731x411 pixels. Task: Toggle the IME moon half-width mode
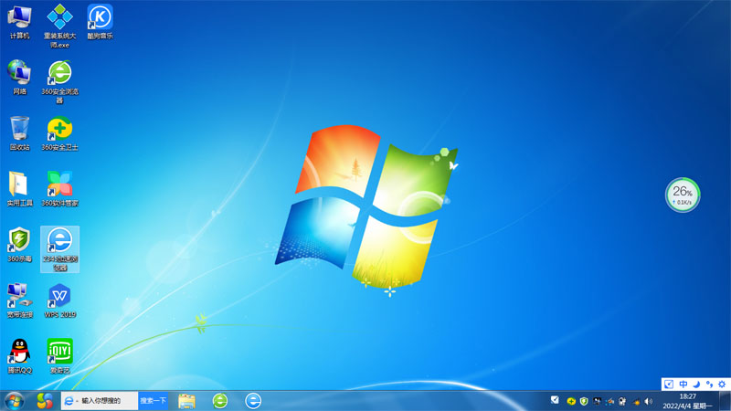point(696,384)
